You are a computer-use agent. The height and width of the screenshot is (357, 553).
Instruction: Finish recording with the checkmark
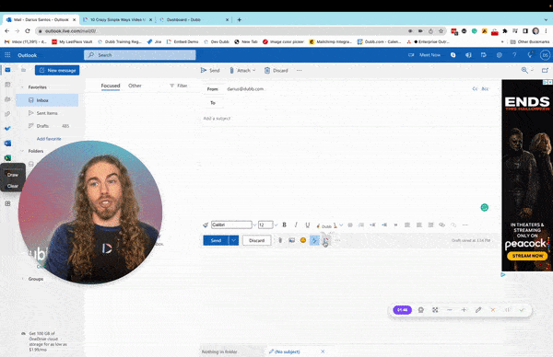(x=522, y=310)
